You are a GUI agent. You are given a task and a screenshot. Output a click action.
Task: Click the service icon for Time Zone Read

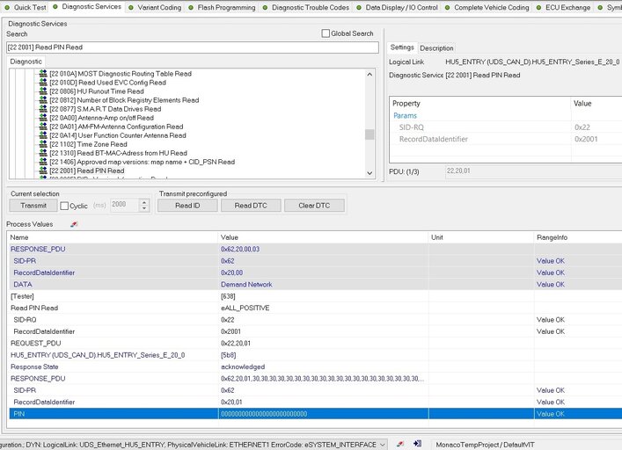[x=42, y=144]
